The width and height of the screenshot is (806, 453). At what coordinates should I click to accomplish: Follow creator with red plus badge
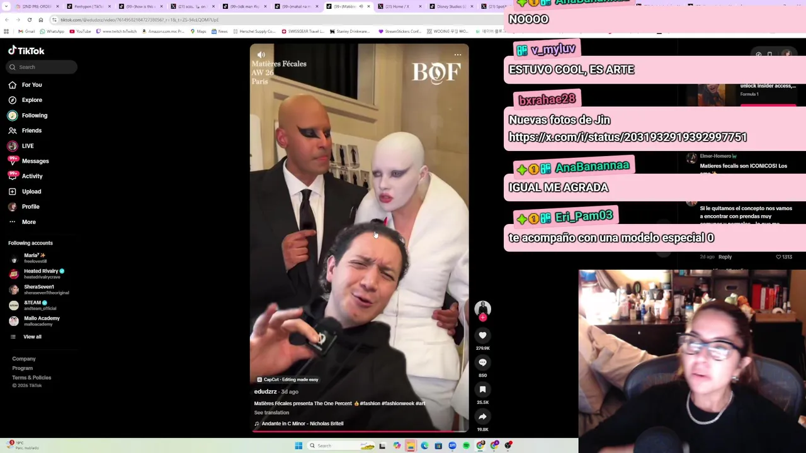coord(482,318)
